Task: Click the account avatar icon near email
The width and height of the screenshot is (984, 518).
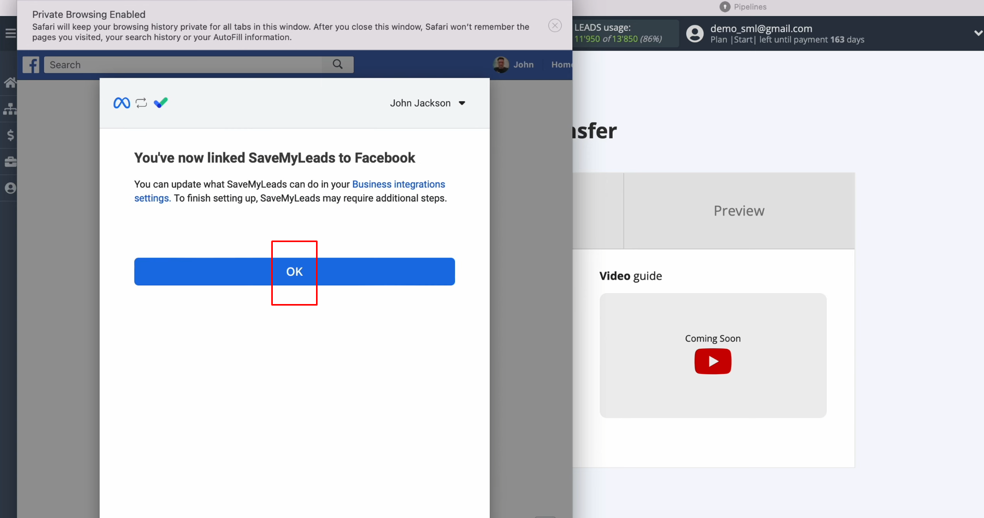Action: pyautogui.click(x=695, y=34)
